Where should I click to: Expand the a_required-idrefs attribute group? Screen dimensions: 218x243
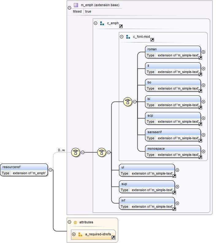pos(74,234)
